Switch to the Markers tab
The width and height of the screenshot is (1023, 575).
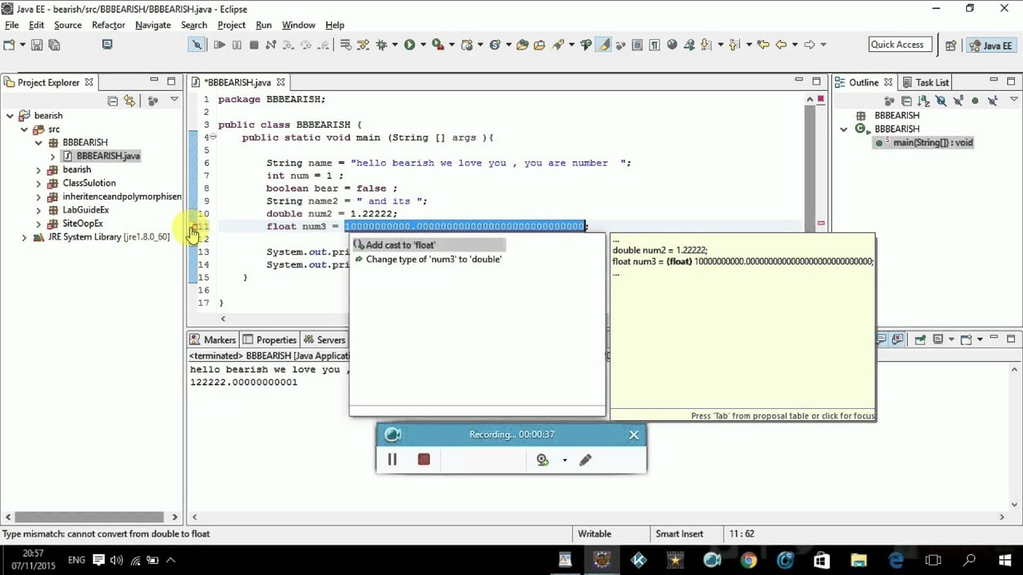pyautogui.click(x=213, y=340)
